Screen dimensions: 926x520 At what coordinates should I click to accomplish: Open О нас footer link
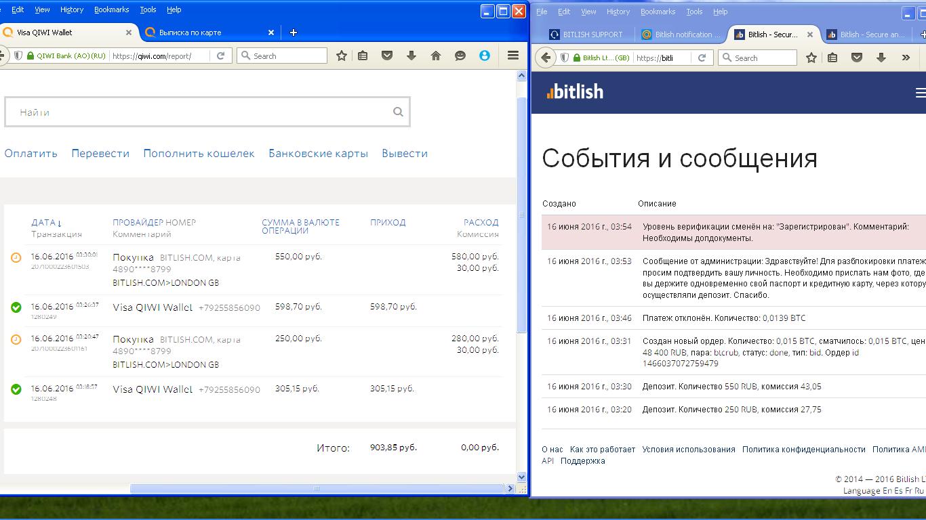[552, 450]
